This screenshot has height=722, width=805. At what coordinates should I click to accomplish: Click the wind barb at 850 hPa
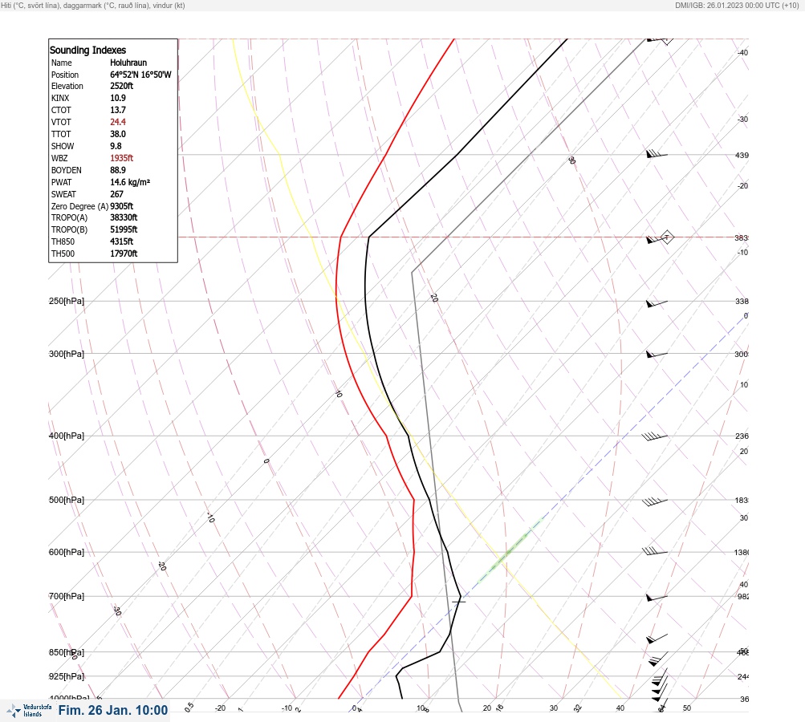[658, 659]
